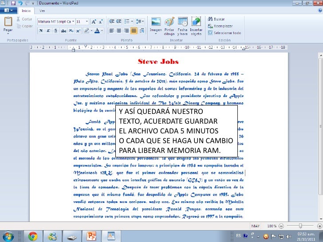Open WordPad help icon
This screenshot has width=323, height=242.
point(320,11)
